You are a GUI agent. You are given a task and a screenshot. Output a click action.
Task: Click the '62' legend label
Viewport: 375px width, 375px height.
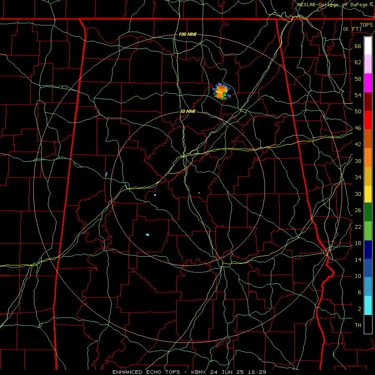[358, 62]
